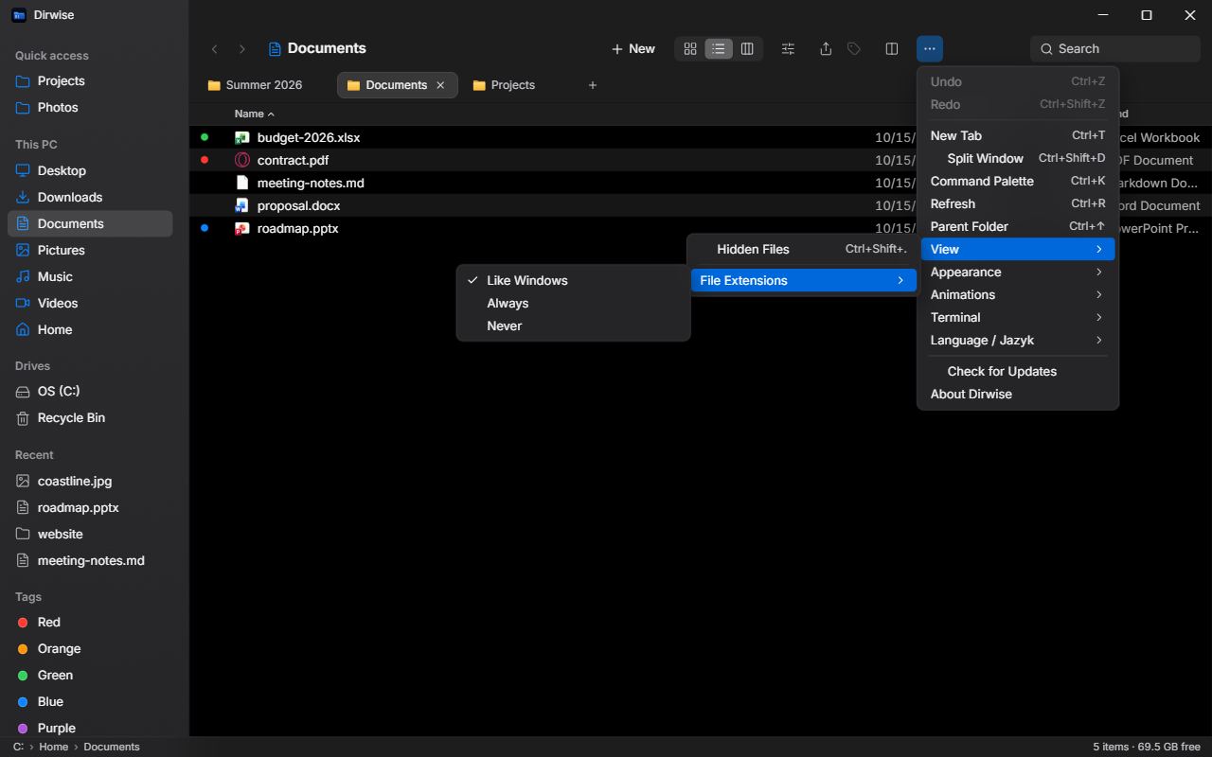Close the Documents tab
Screen dimensions: 1212x757
440,85
